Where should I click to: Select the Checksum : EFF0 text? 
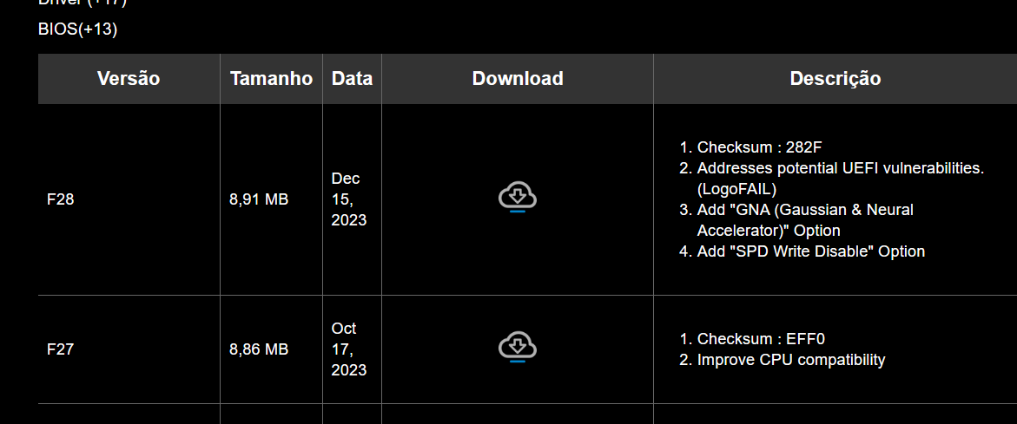point(761,338)
